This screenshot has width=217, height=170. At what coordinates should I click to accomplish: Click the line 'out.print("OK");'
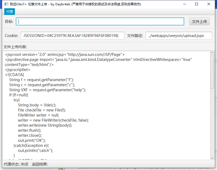click(x=32, y=140)
